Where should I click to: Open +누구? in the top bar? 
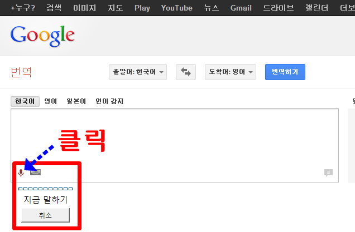[23, 8]
